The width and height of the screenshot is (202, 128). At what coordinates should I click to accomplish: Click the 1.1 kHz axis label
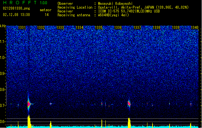3,42
